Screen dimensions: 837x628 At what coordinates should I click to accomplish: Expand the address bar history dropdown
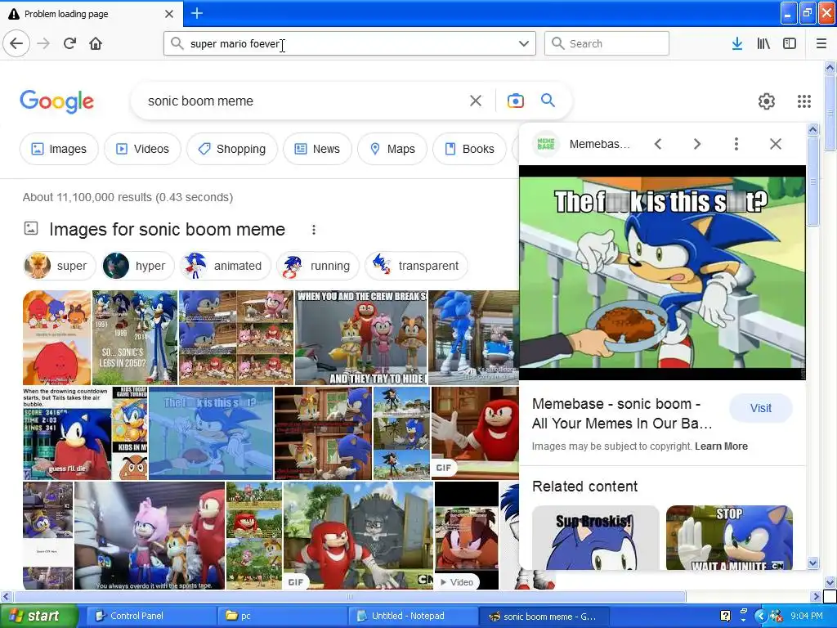point(524,43)
